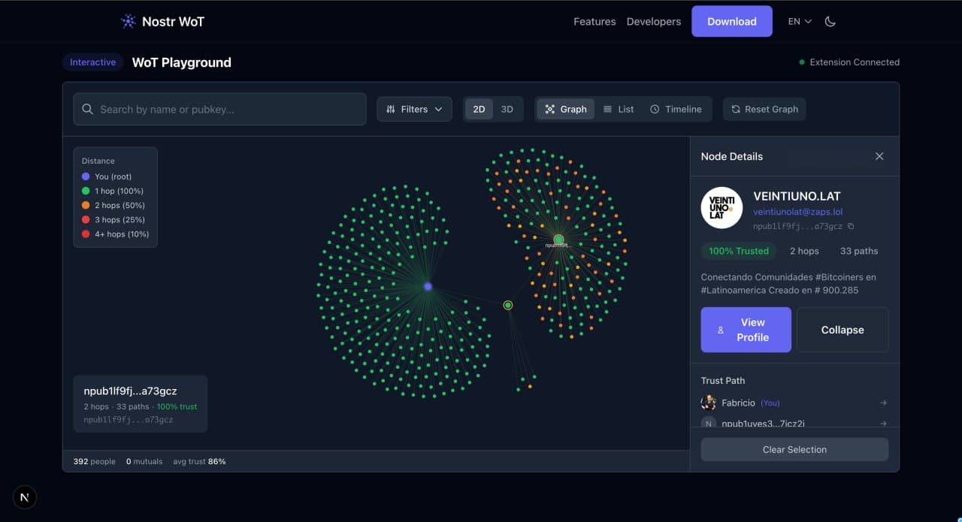Click the clock icon beside Timeline

pyautogui.click(x=654, y=109)
